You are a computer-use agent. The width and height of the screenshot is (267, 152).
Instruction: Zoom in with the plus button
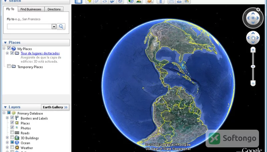253,50
